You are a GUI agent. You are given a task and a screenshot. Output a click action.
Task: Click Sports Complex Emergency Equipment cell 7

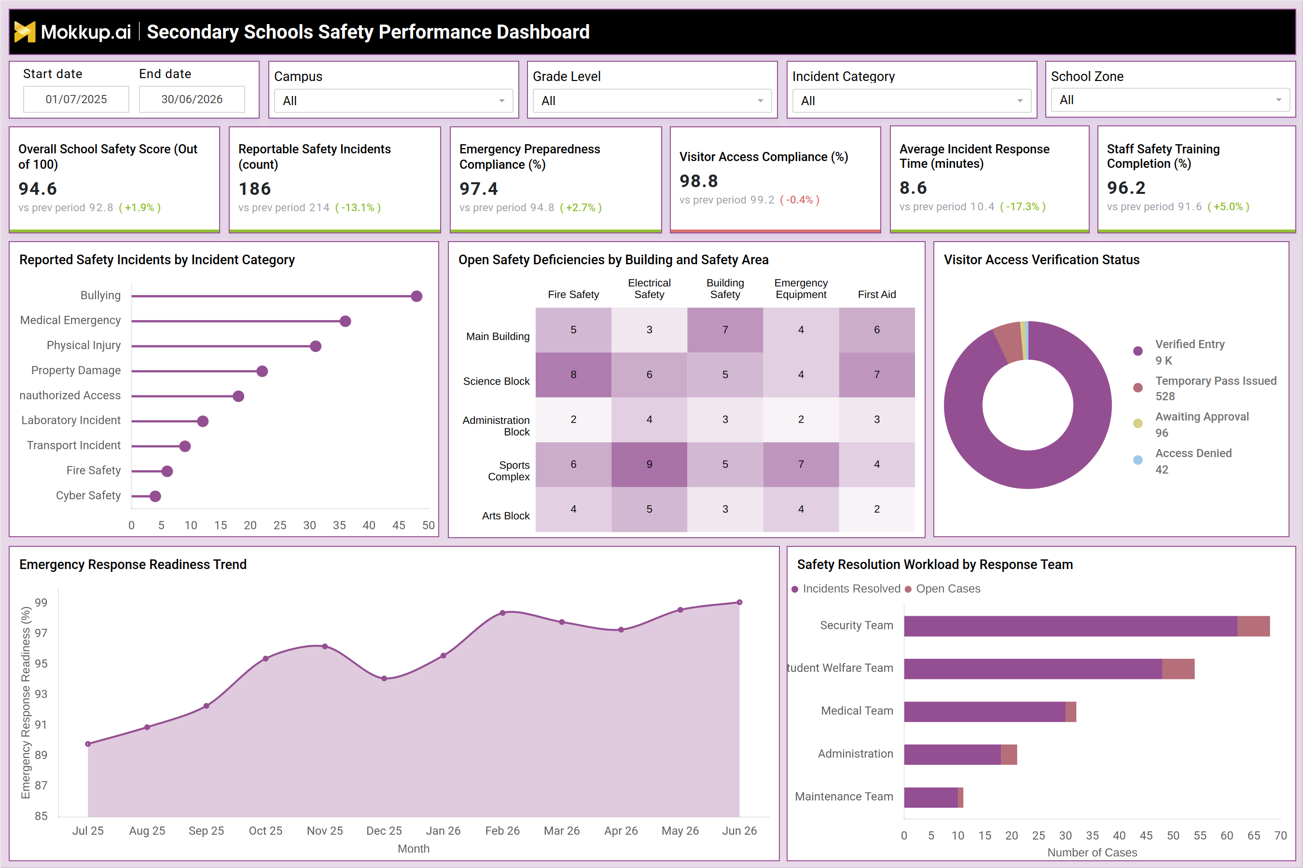[x=801, y=464]
